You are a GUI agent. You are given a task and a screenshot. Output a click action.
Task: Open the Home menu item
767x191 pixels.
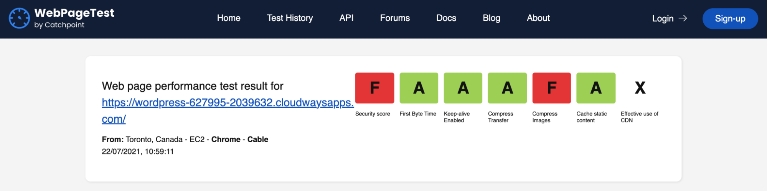229,18
